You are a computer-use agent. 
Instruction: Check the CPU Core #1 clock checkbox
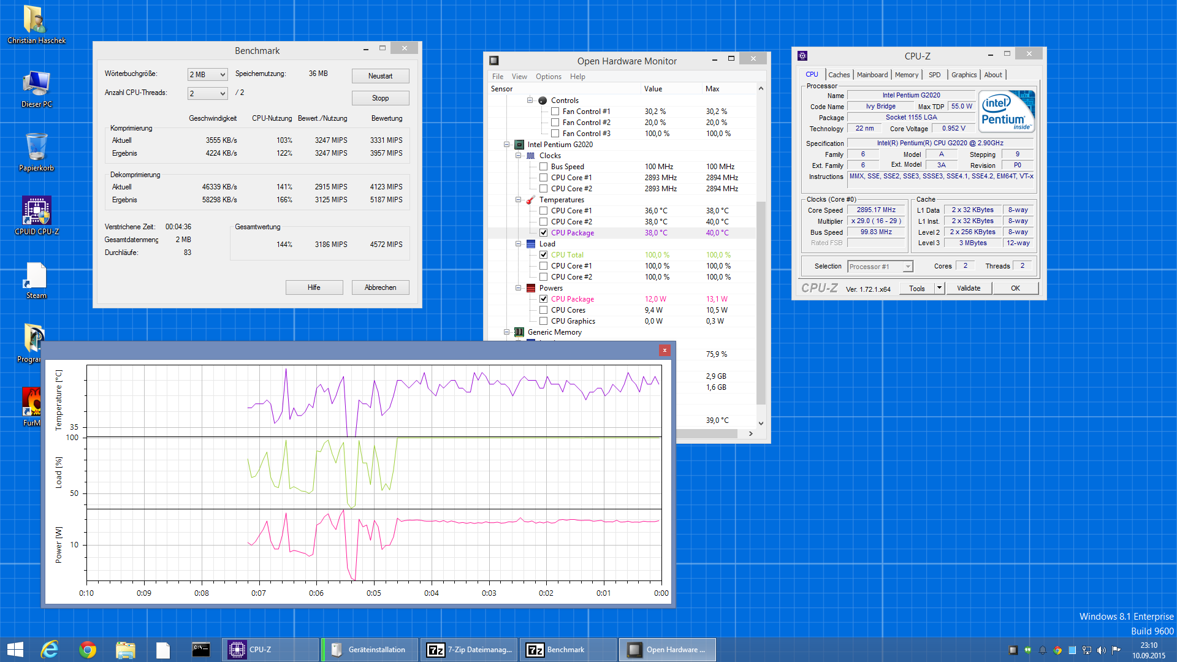543,178
